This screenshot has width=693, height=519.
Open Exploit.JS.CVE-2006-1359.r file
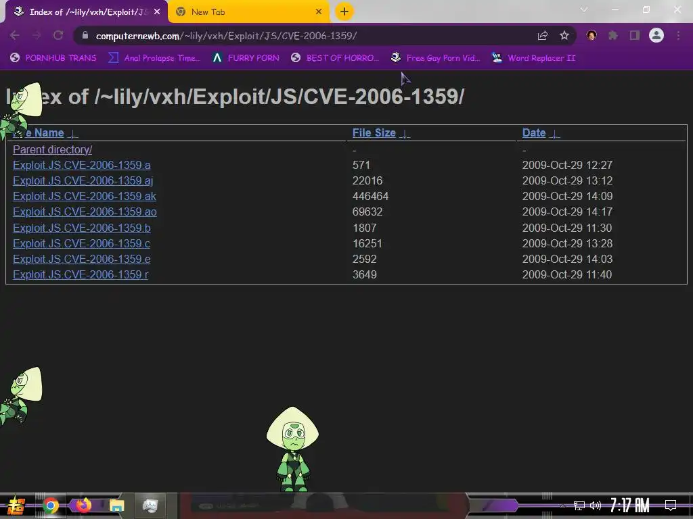[x=81, y=274]
